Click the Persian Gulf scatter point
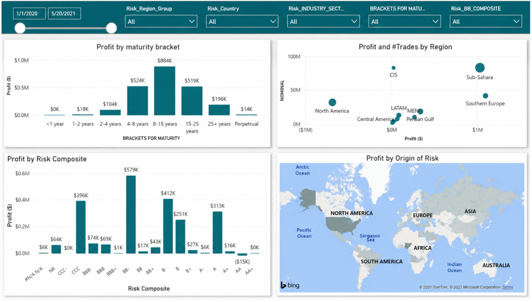 click(414, 117)
